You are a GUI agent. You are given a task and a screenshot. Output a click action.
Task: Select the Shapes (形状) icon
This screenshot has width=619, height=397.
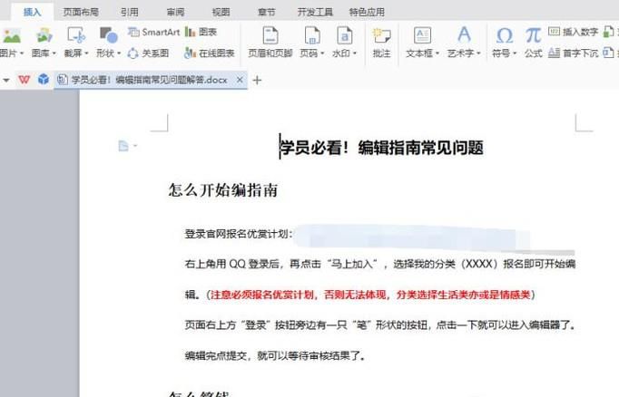point(109,35)
